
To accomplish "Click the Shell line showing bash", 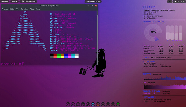I will pos(61,25).
